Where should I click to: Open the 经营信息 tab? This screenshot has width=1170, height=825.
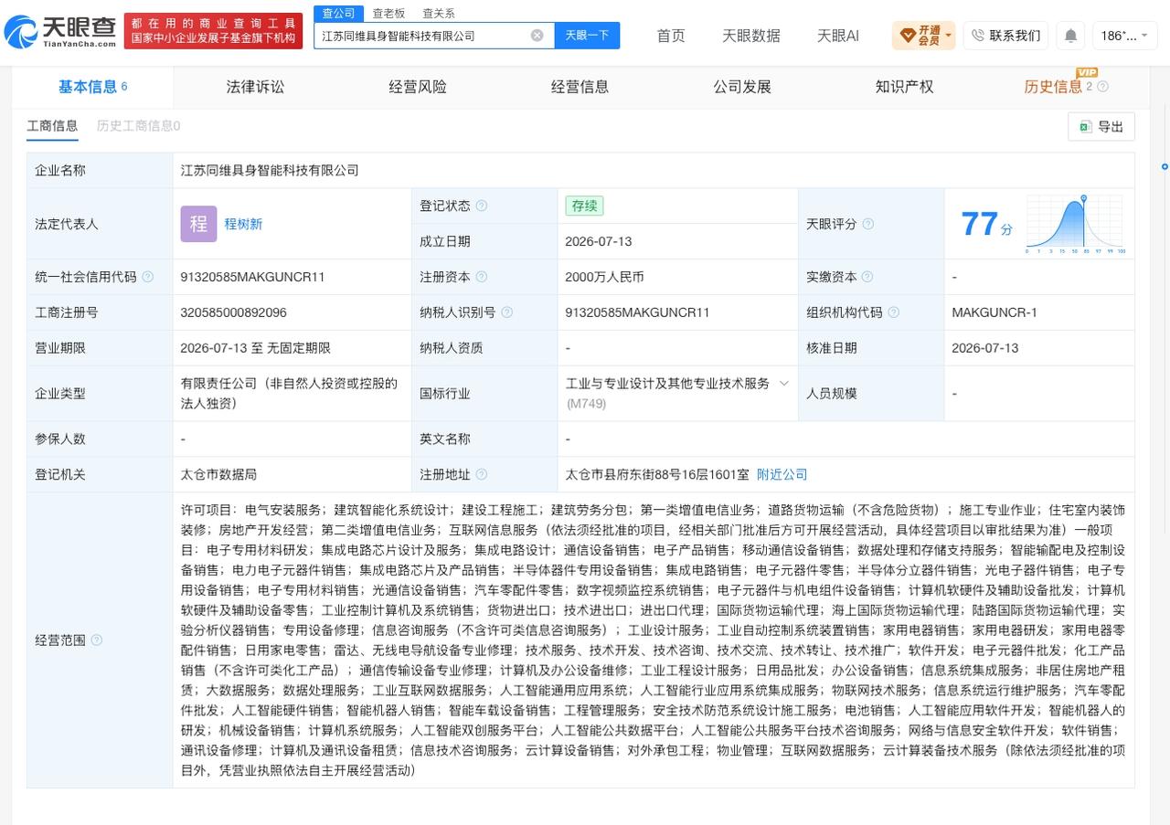point(580,87)
